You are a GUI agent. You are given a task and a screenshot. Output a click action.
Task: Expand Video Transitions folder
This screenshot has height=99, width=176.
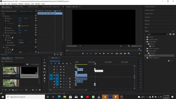coord(145,58)
